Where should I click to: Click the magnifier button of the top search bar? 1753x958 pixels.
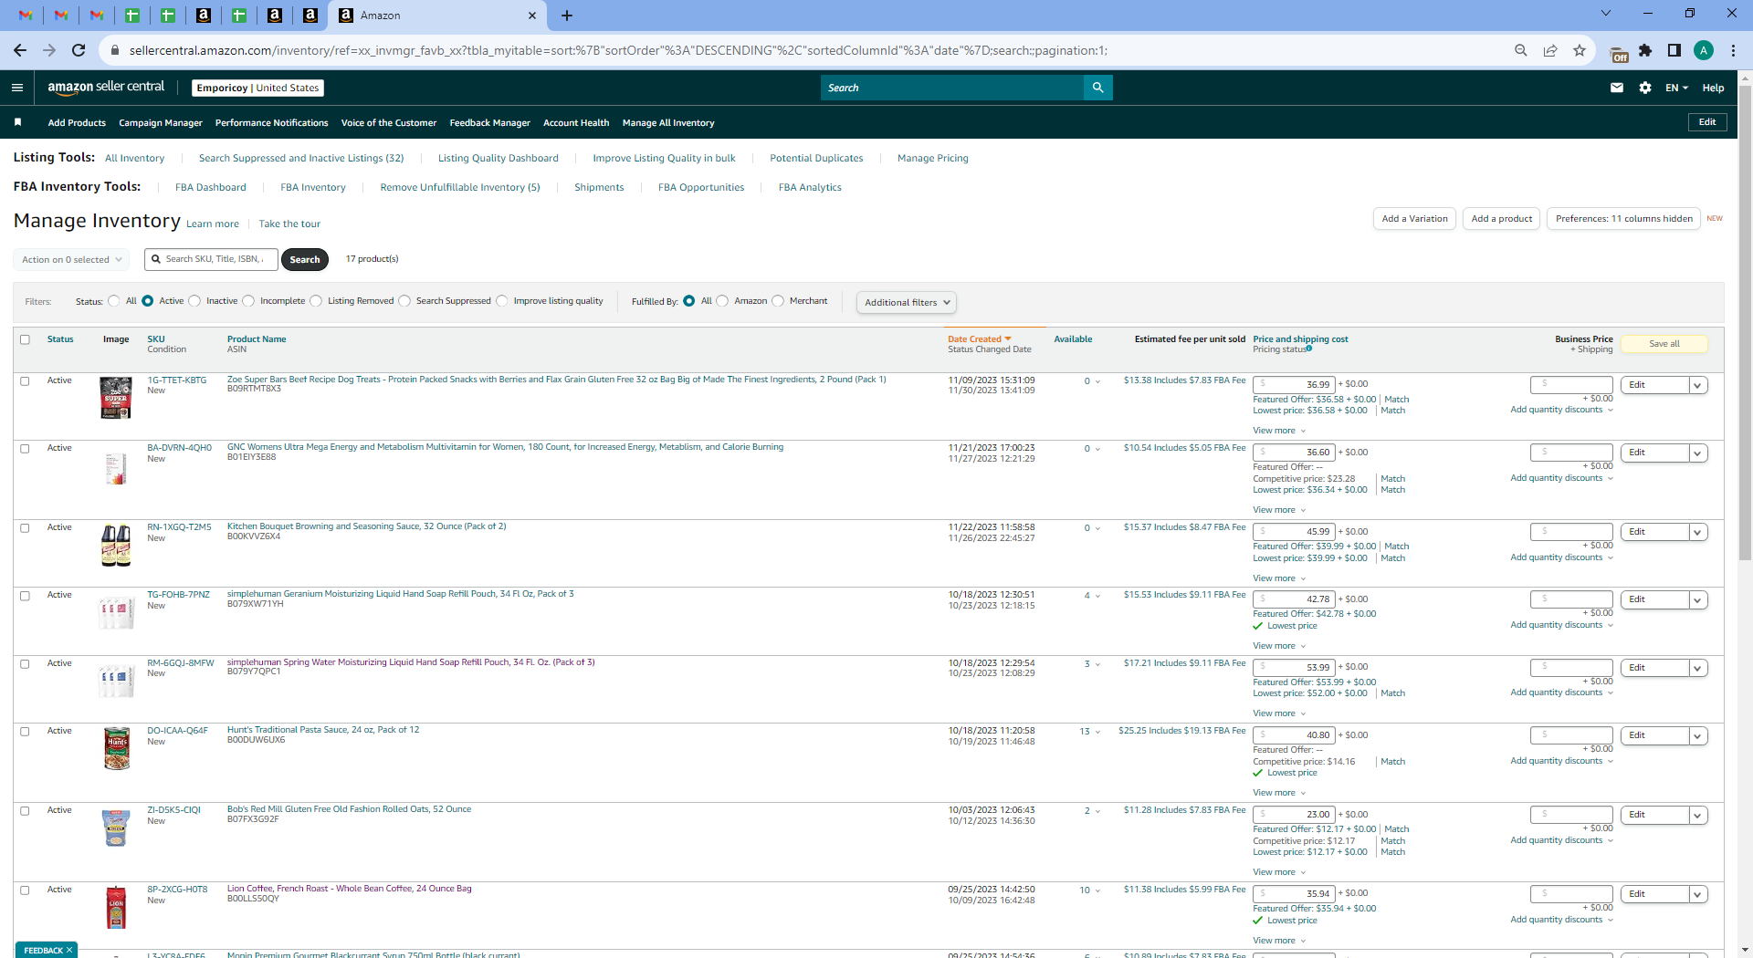coord(1097,88)
